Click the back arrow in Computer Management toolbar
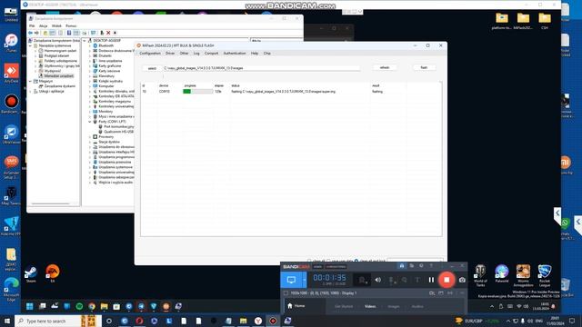Screen dimensions: 582x327 (30, 33)
